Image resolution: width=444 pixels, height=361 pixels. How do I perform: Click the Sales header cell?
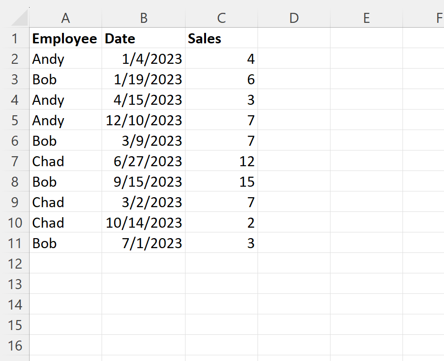point(221,39)
